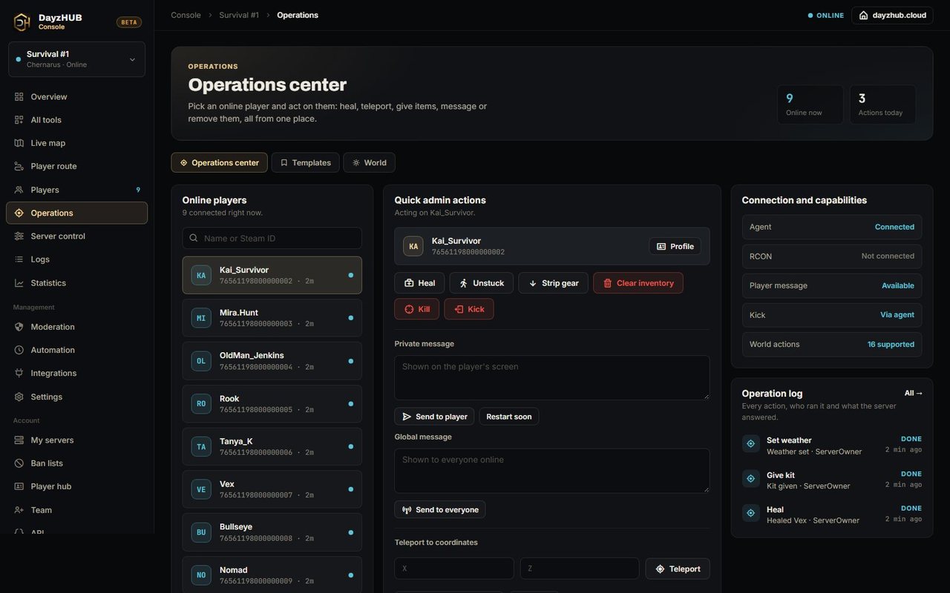Heal the selected player
The image size is (950, 593).
click(x=419, y=283)
